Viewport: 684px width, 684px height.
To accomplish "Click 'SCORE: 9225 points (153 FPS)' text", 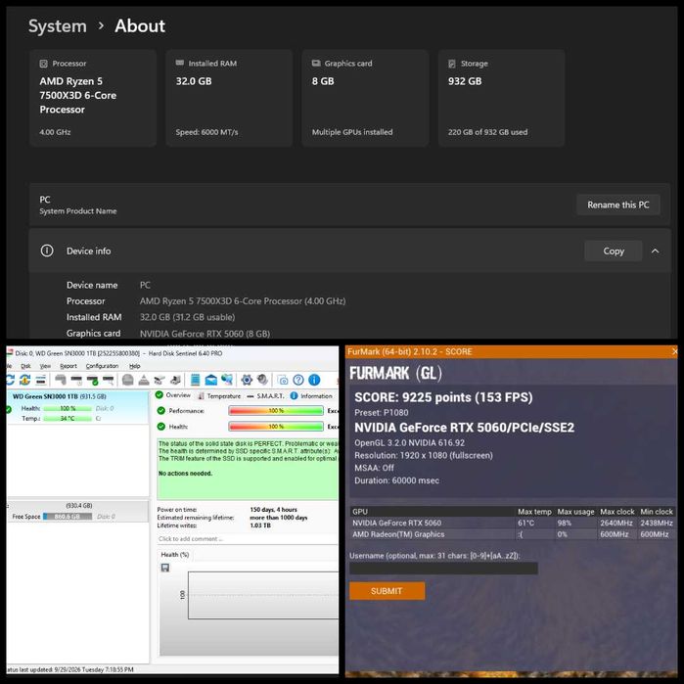I will [x=443, y=397].
